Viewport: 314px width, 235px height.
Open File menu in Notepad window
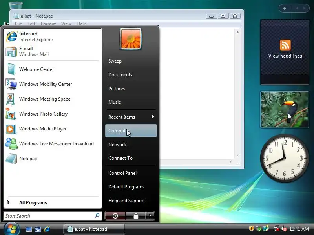pos(18,23)
